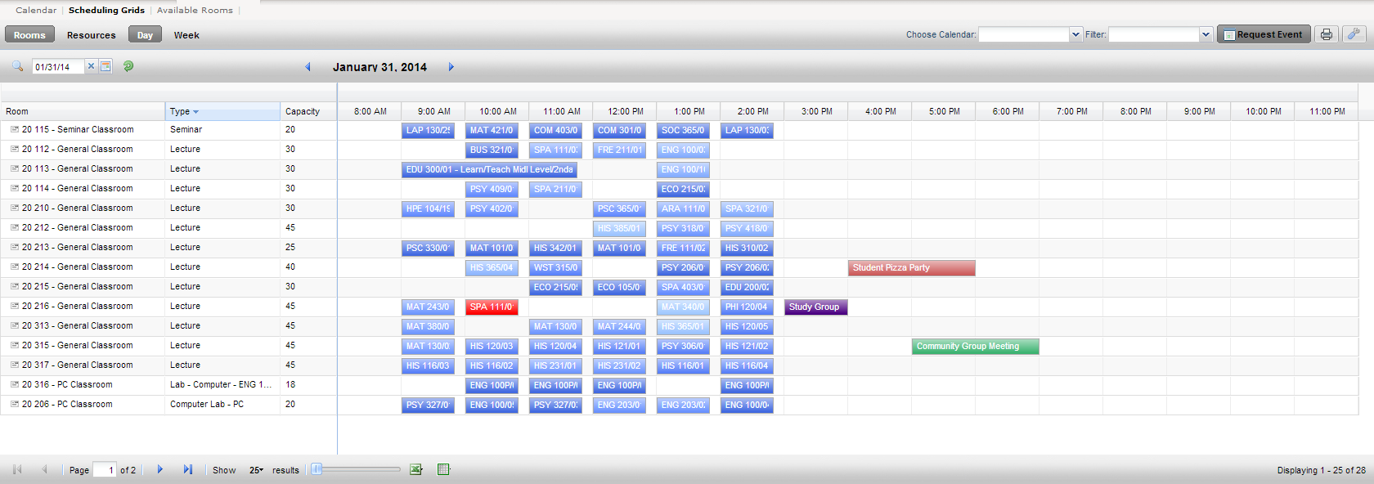Viewport: 1374px width, 484px height.
Task: Export grid to Excel icon
Action: click(x=415, y=469)
